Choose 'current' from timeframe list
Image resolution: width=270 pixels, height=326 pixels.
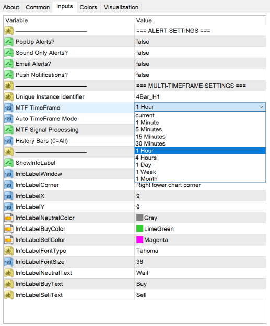[200, 115]
